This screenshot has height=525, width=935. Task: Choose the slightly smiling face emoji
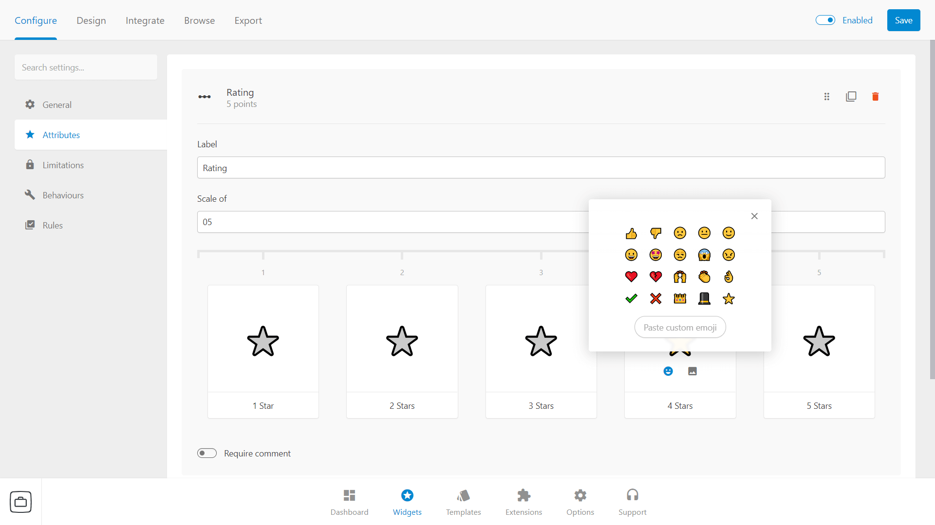[729, 233]
